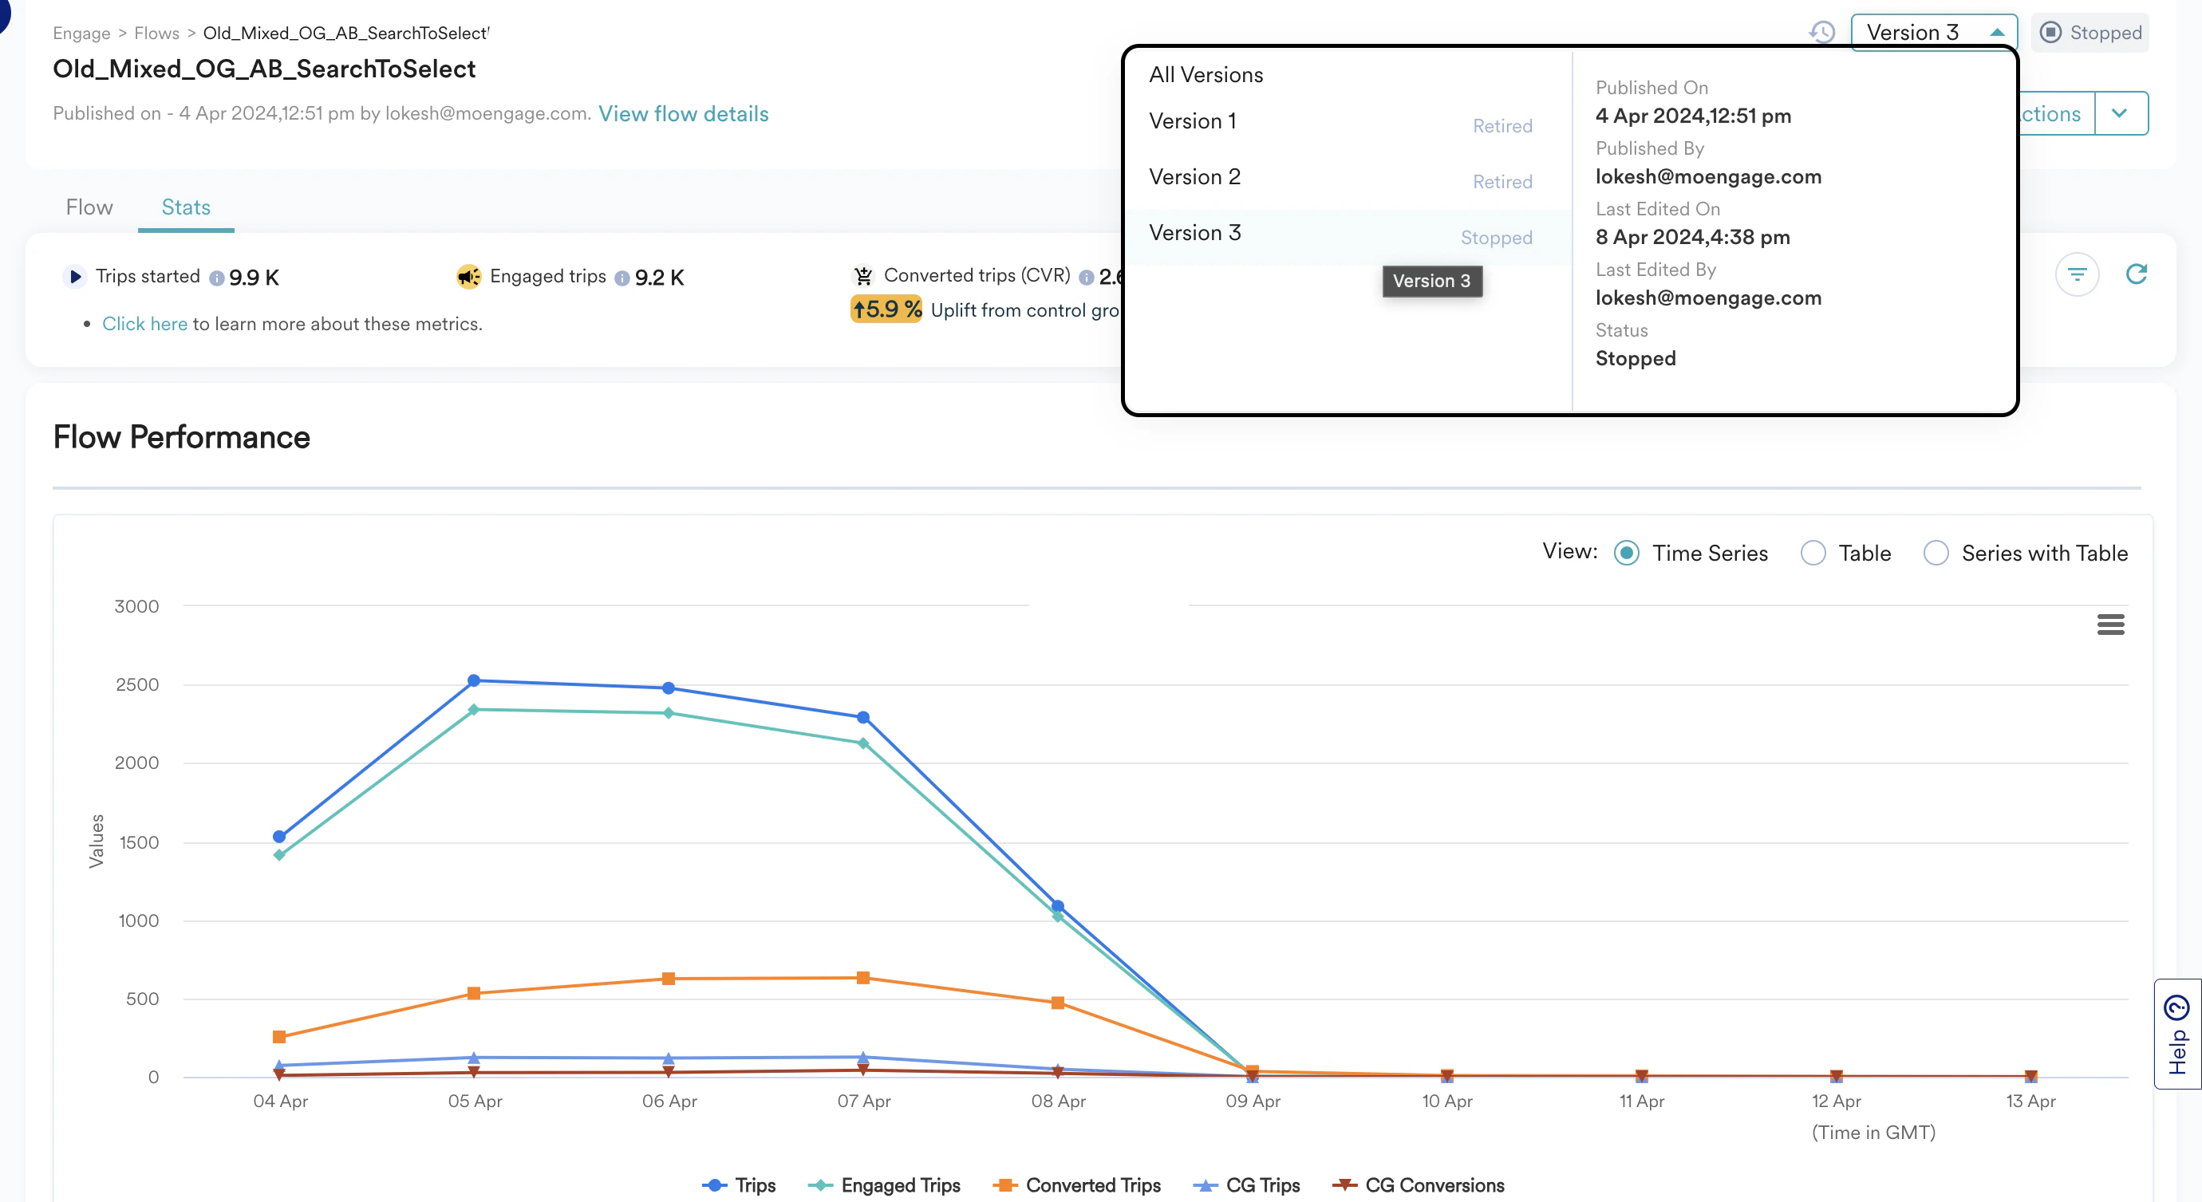This screenshot has width=2202, height=1202.
Task: Click here link about metrics
Action: coord(144,324)
